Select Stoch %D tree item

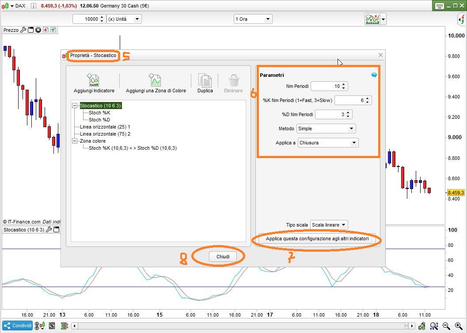point(99,120)
